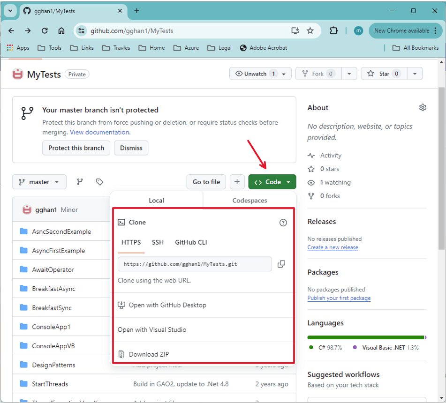Select the SSH clone tab
446x403 pixels.
158,242
